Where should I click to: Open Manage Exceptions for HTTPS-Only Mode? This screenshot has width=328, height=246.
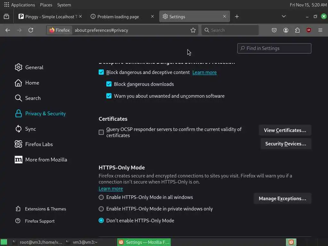tap(282, 199)
